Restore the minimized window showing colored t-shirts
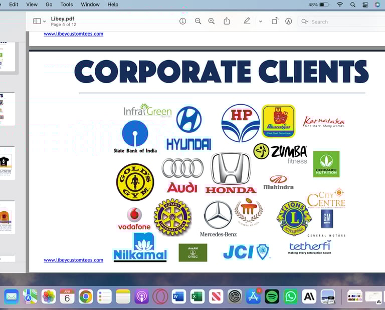Viewport: 385px width, 310px height. click(355, 296)
